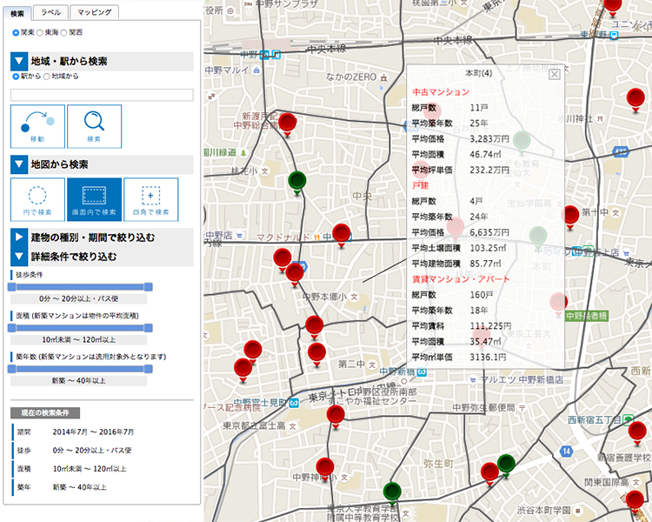652x522 pixels.
Task: Click green pin near 弥生町 label
Action: (x=506, y=465)
